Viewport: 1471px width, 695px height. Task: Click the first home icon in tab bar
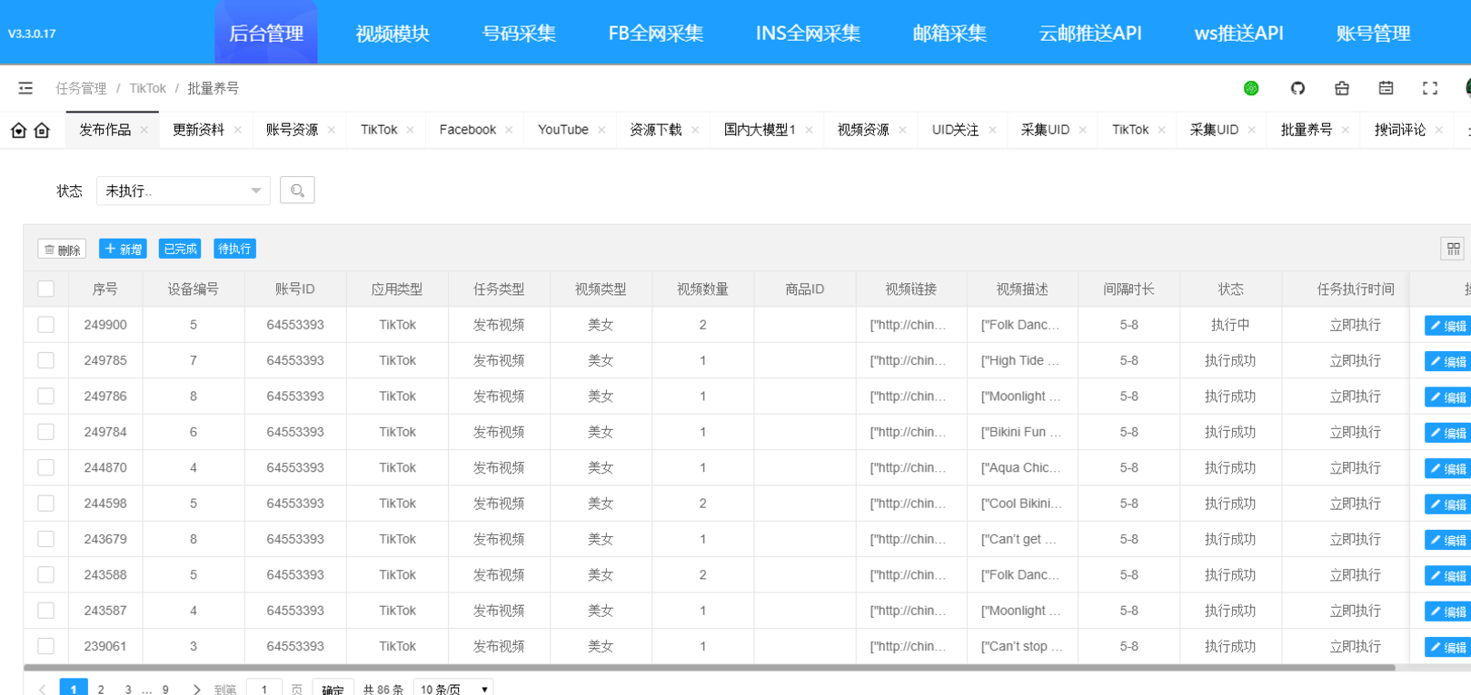(19, 130)
